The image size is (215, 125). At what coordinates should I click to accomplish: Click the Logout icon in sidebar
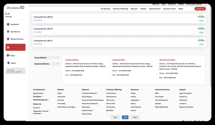pyautogui.click(x=8, y=63)
